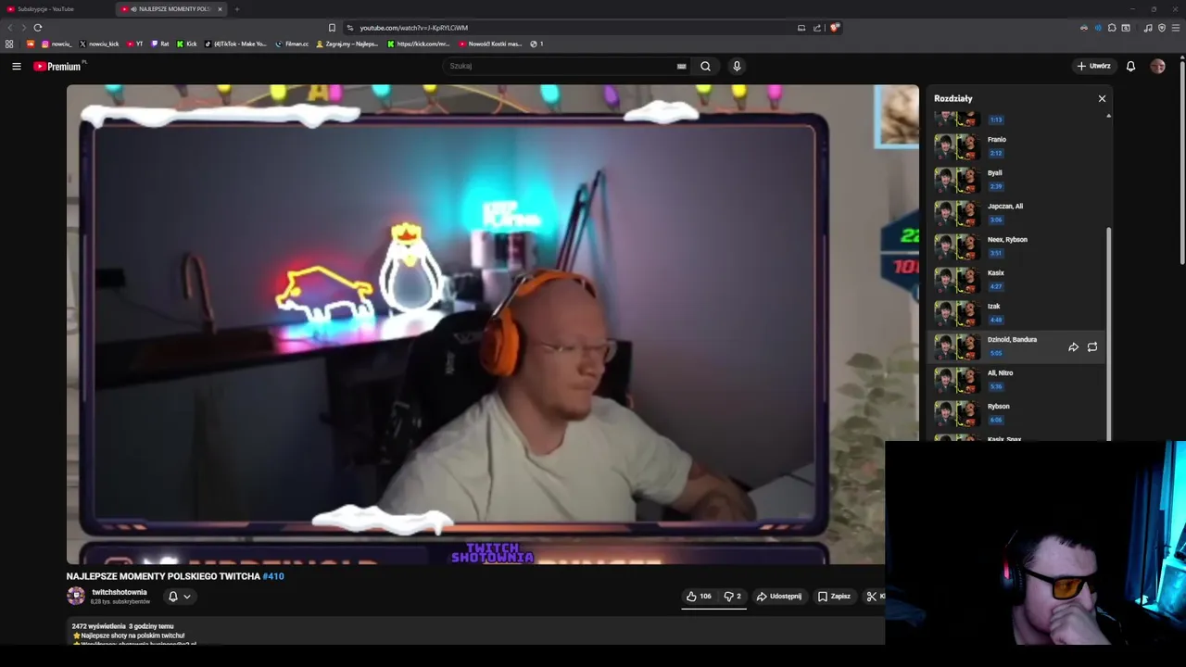This screenshot has width=1186, height=667.
Task: Click the browser address bar URL
Action: pyautogui.click(x=414, y=28)
